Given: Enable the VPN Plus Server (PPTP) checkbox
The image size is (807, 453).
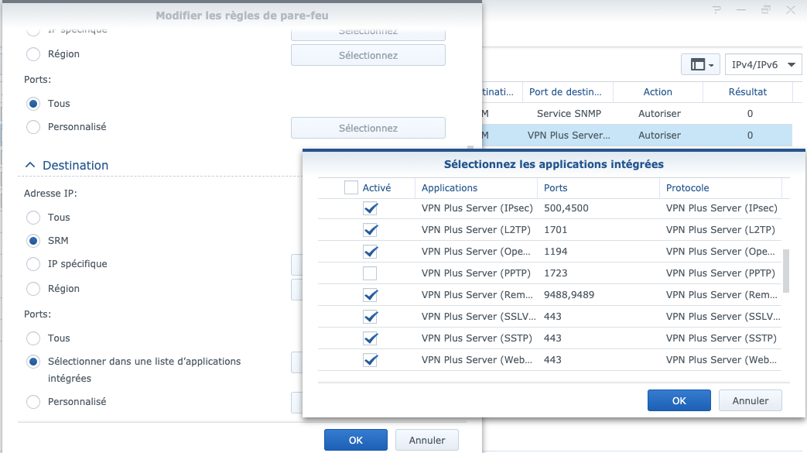Looking at the screenshot, I should pyautogui.click(x=370, y=273).
